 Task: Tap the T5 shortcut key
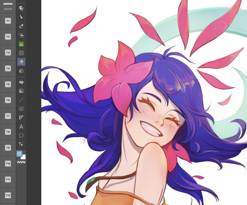point(8,84)
